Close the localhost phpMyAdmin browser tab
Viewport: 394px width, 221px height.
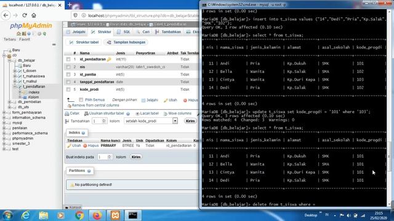tap(60, 5)
